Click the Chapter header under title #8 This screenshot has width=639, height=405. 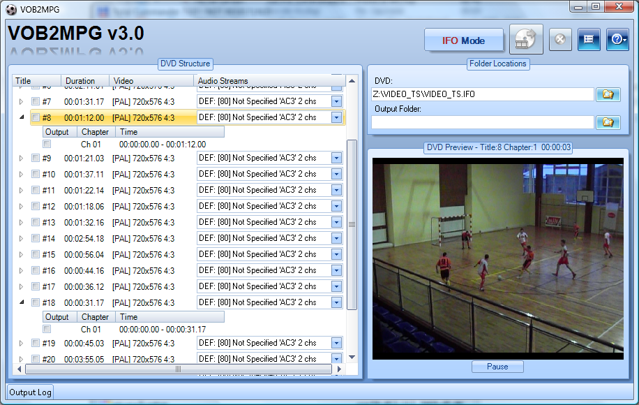96,132
